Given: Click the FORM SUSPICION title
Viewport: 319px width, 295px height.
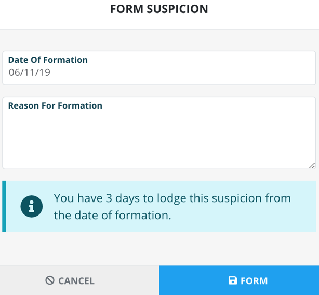Looking at the screenshot, I should coord(159,9).
